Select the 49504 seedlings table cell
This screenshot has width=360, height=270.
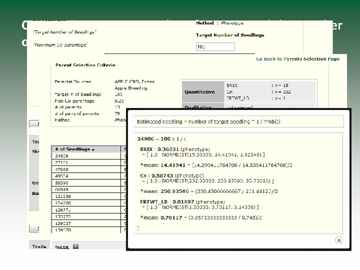coord(86,176)
